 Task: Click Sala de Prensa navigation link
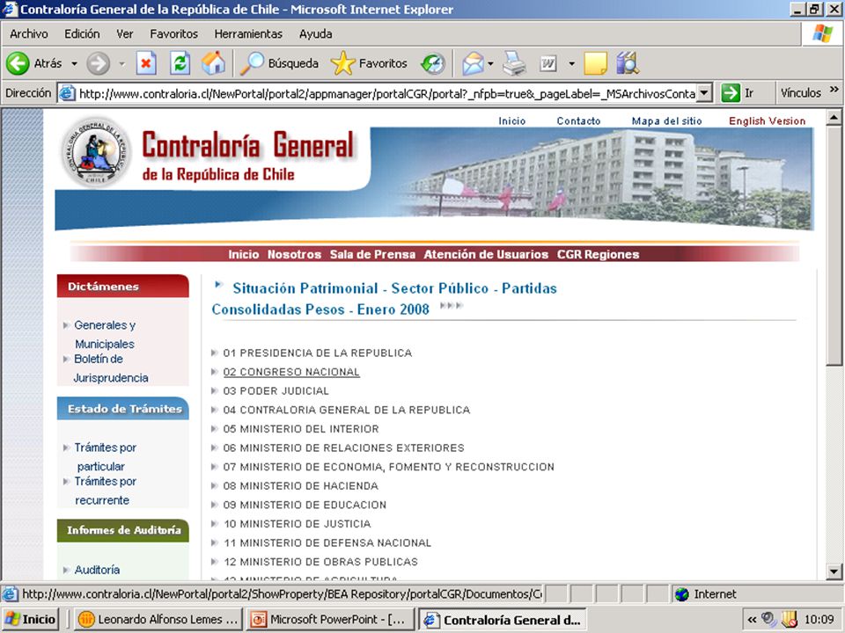pos(372,255)
